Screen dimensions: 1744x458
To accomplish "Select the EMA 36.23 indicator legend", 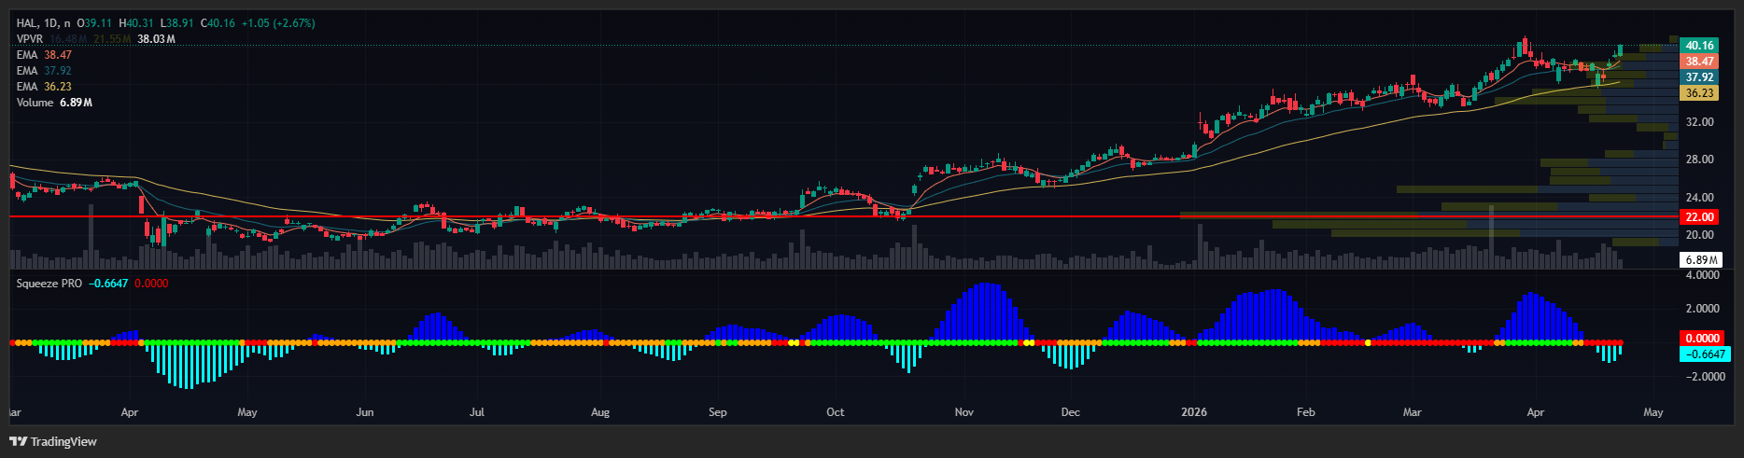I will tap(44, 87).
